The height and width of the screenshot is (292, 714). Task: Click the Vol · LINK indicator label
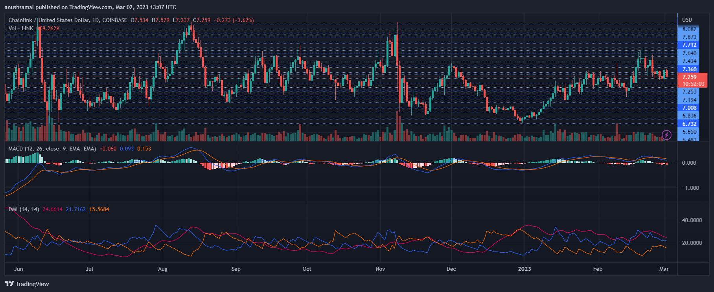[x=21, y=28]
